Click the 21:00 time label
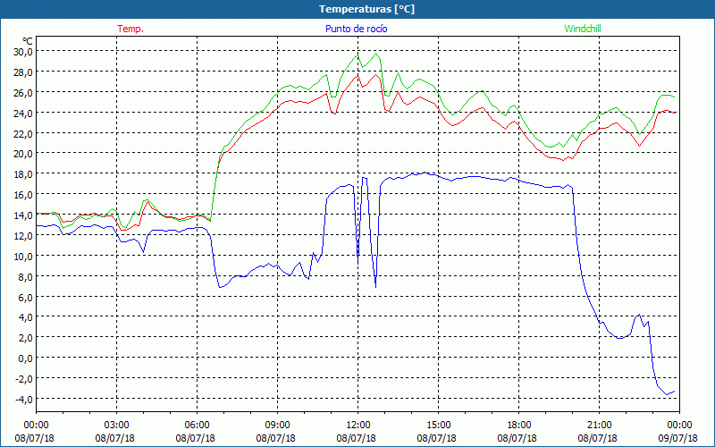 click(x=599, y=426)
